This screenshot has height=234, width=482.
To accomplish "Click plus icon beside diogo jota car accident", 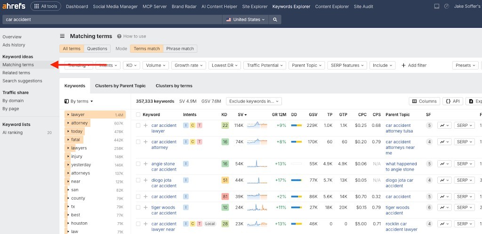I will click(x=146, y=180).
